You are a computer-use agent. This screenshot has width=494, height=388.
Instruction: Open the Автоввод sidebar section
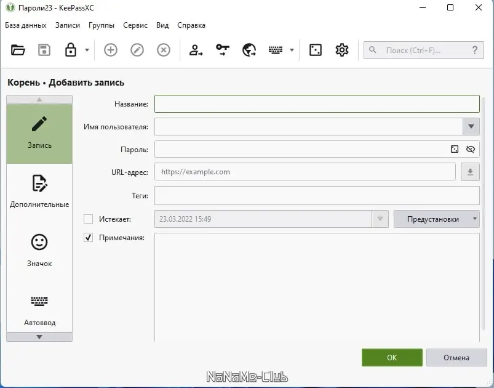[x=39, y=310]
